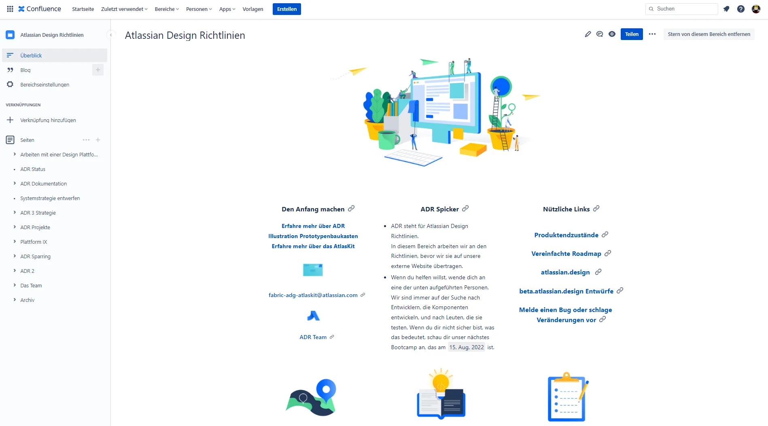The width and height of the screenshot is (768, 426).
Task: Expand the Das Team page tree
Action: [15, 285]
